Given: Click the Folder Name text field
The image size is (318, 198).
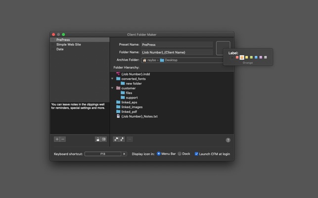Looking at the screenshot, I should pos(177,52).
